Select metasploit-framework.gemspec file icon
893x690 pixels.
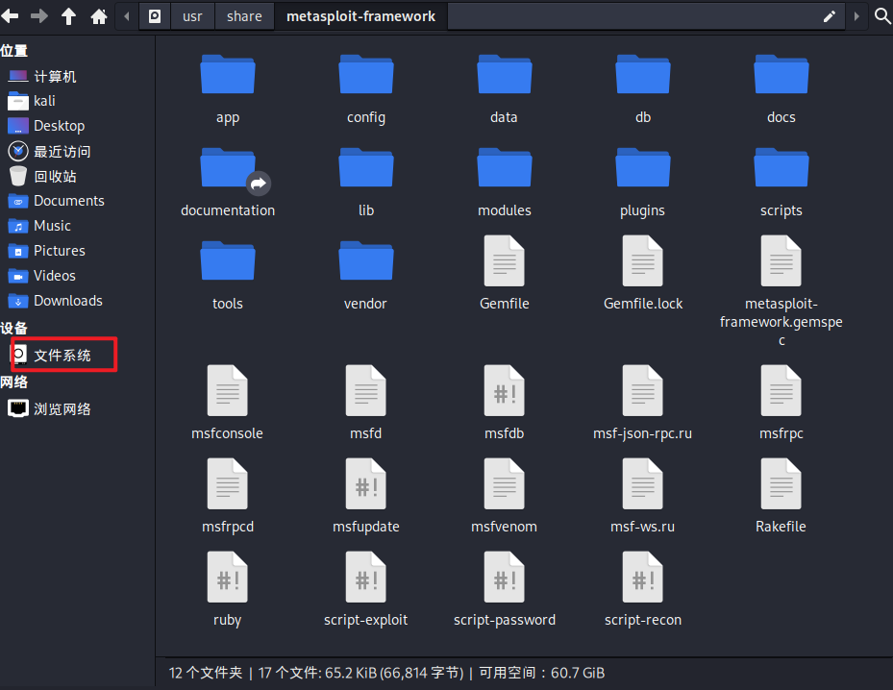tap(781, 260)
